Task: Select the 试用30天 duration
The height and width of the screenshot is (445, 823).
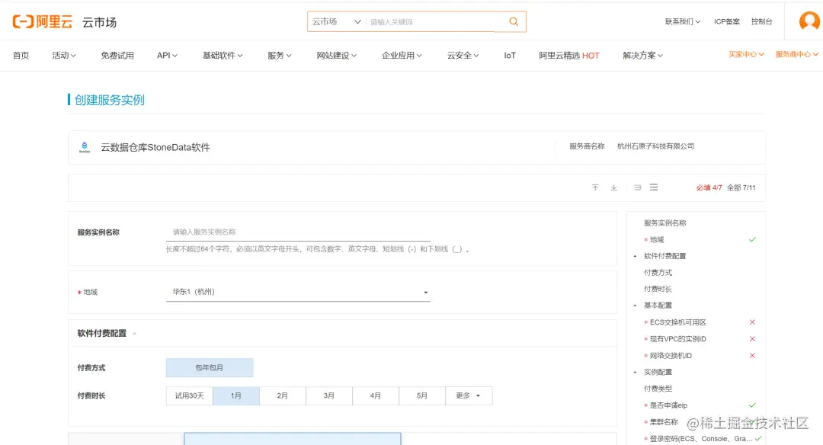Action: point(190,395)
